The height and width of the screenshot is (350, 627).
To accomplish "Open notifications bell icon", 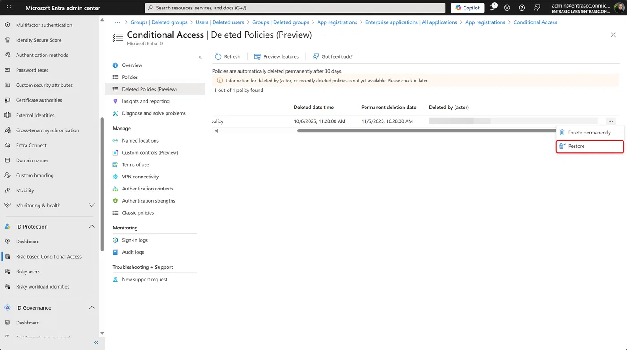I will coord(492,8).
